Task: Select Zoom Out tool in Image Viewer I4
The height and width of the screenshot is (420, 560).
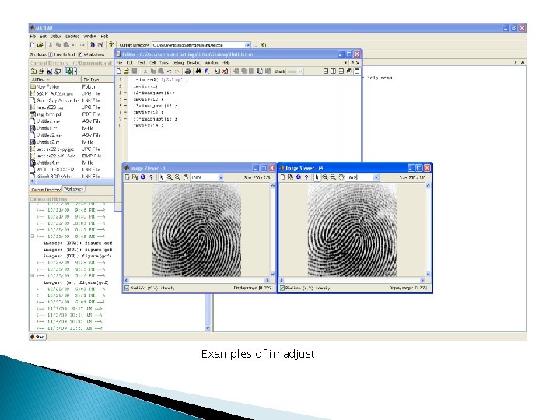Action: click(333, 177)
